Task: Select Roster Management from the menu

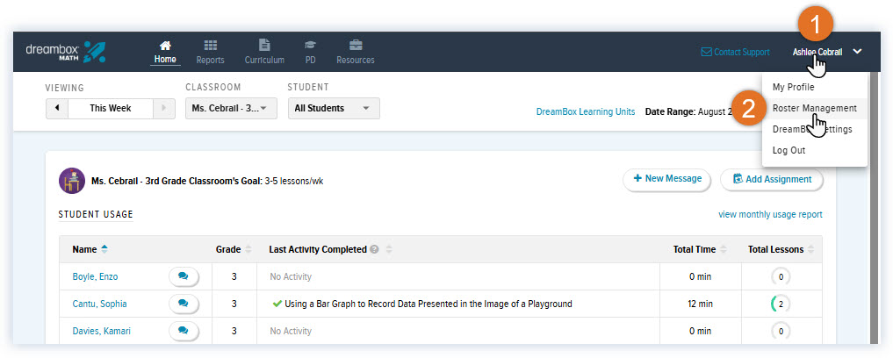Action: click(814, 108)
